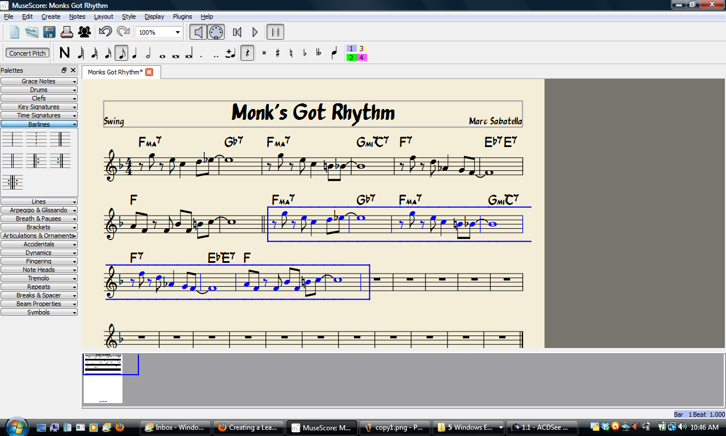Click the Redo arrow icon

(123, 32)
